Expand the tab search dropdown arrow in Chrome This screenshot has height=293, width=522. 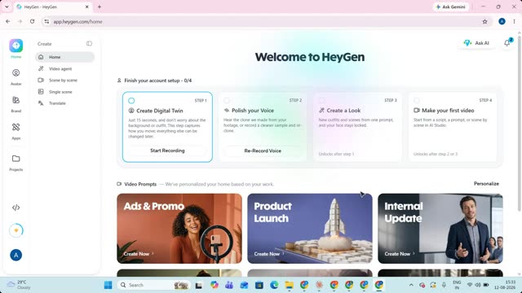[7, 7]
